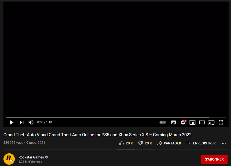
Task: Toggle the autoplay switch
Action: click(163, 122)
